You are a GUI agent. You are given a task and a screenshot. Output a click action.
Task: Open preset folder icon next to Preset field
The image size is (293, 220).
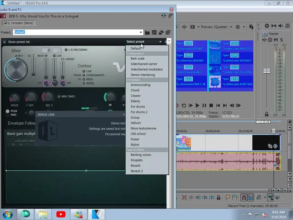[x=147, y=33]
